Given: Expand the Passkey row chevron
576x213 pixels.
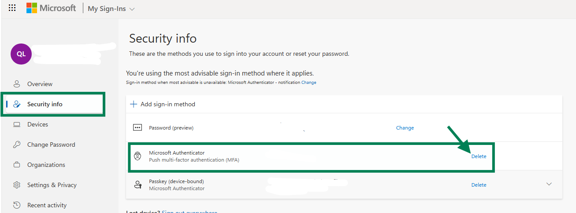Looking at the screenshot, I should pyautogui.click(x=549, y=184).
